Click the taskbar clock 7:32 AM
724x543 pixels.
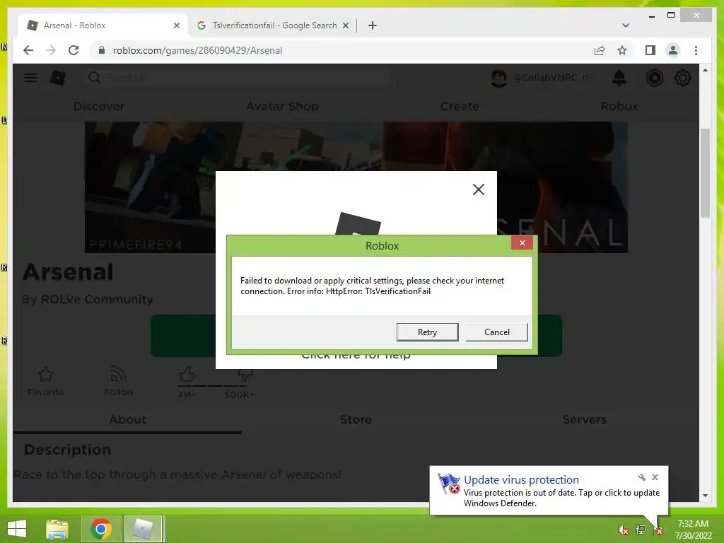tap(693, 524)
